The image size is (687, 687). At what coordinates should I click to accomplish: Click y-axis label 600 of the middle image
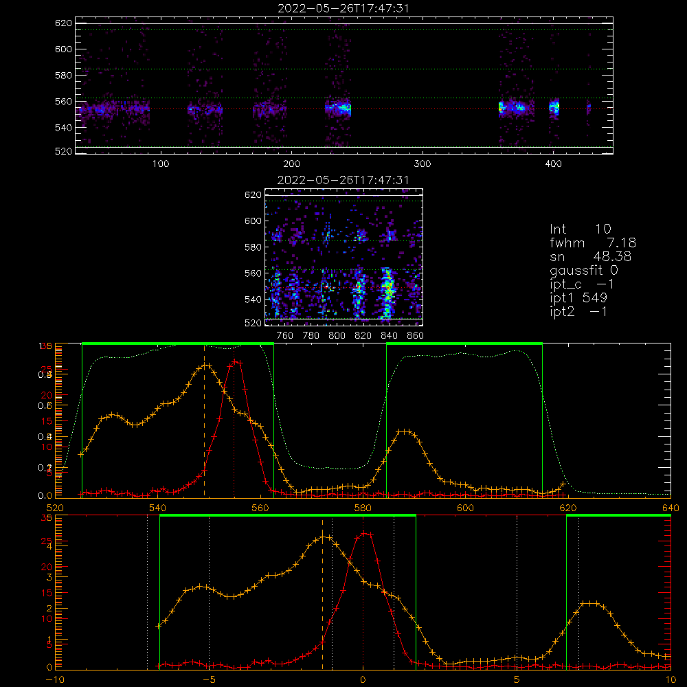click(x=254, y=221)
